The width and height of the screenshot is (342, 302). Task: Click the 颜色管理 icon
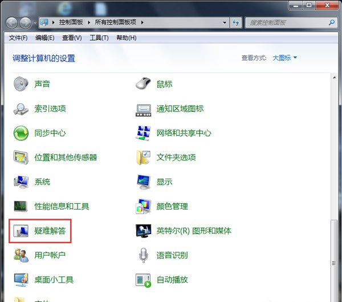pos(143,206)
